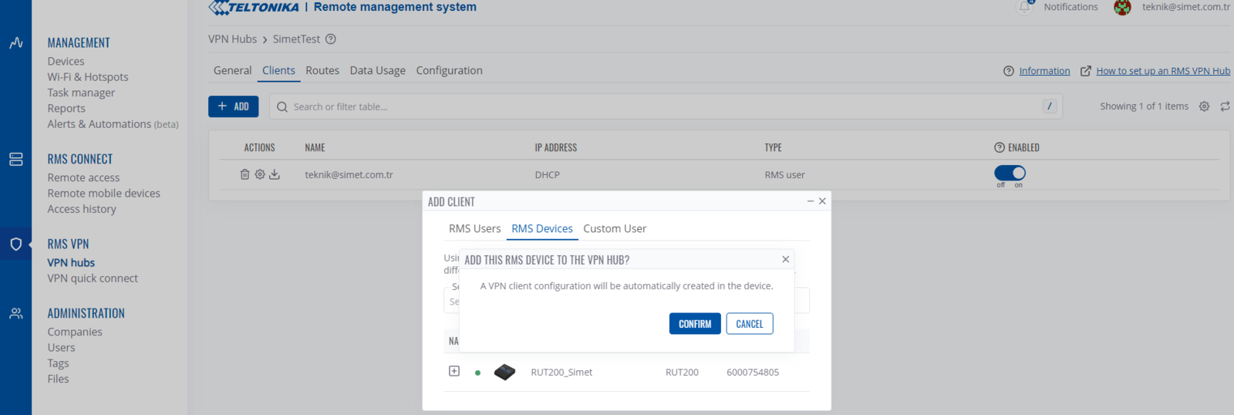
Task: Click the Management graph icon in sidebar
Action: 15,43
